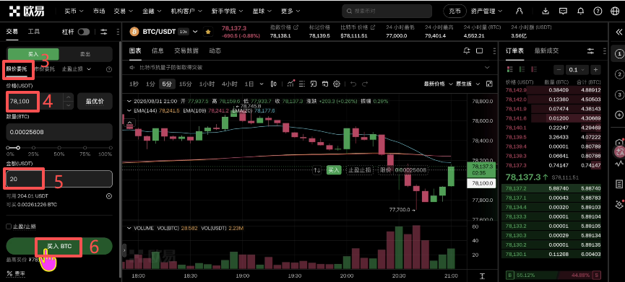Select sidebar layout number 1
This screenshot has height=282, width=625.
(618, 53)
